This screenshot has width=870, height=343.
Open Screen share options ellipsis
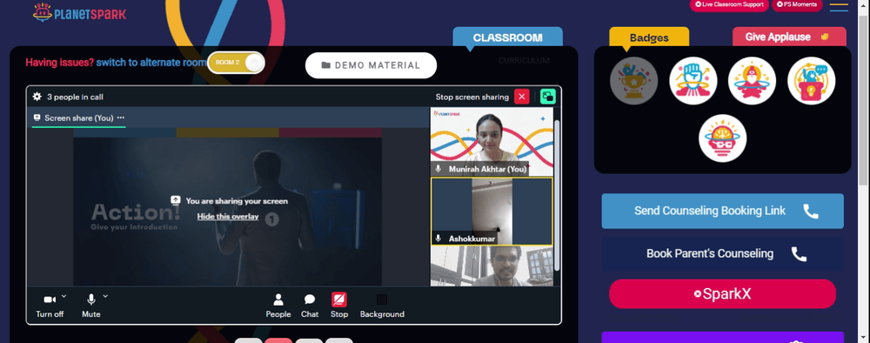coord(121,118)
